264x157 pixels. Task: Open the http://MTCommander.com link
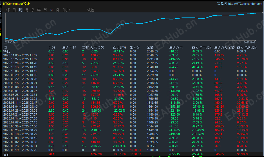point(245,4)
